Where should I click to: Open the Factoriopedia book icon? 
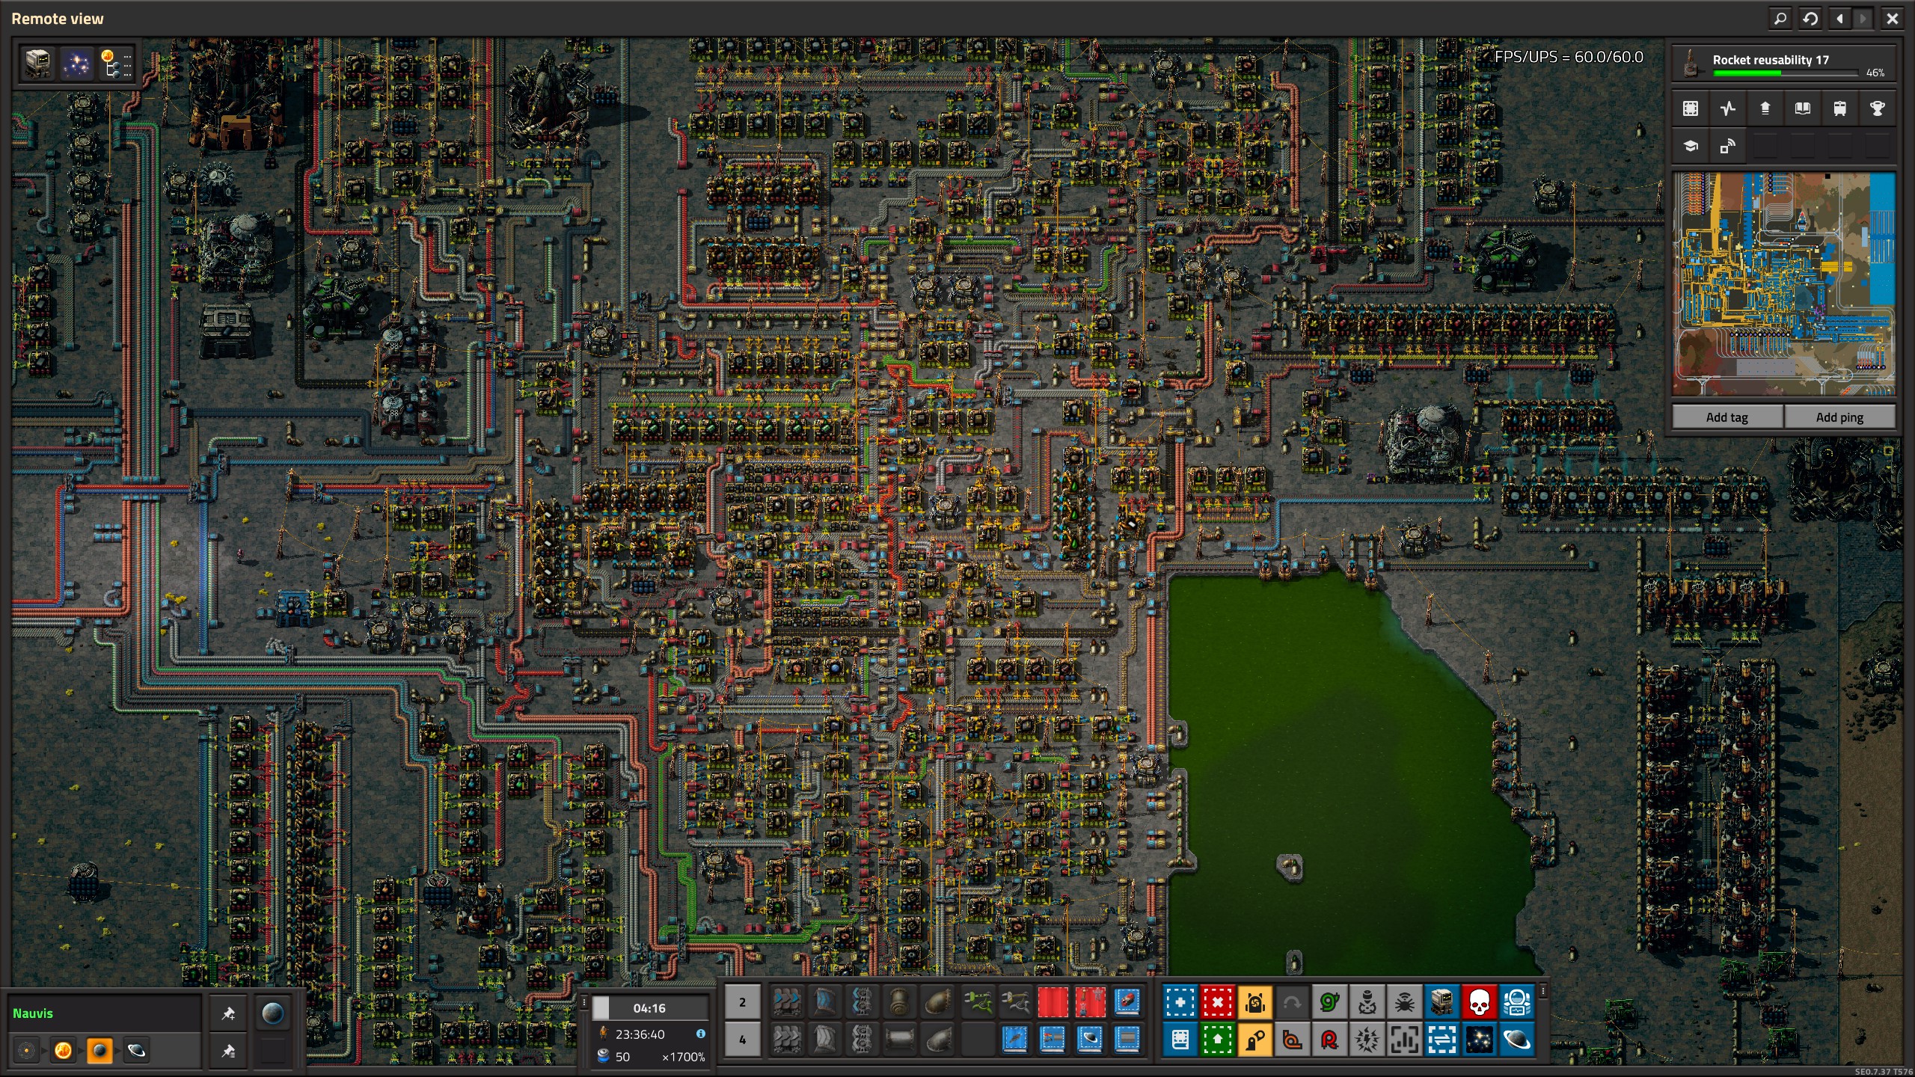pyautogui.click(x=1802, y=108)
